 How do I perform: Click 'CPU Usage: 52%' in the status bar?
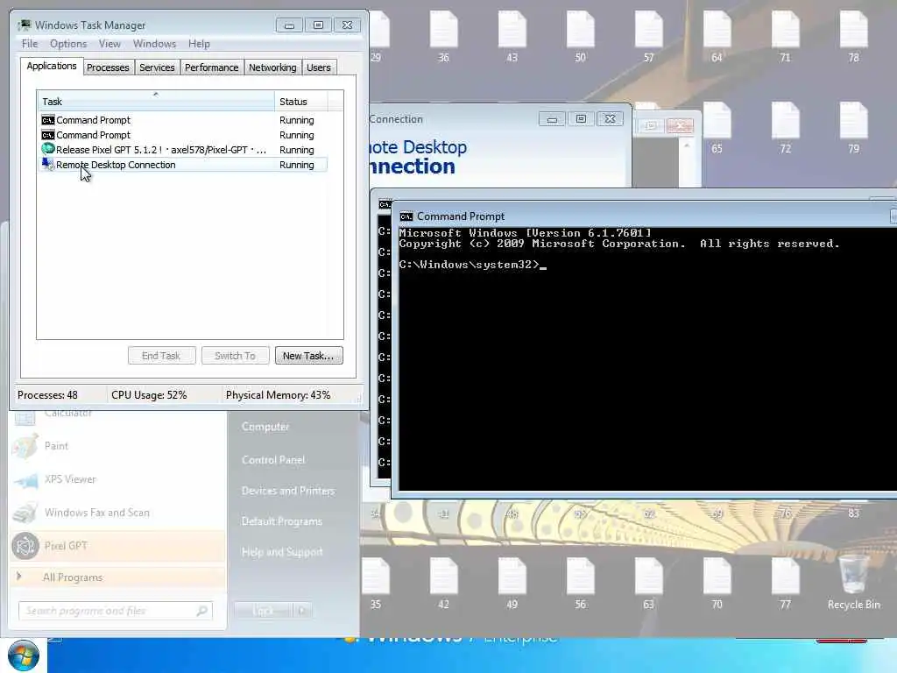pyautogui.click(x=149, y=395)
